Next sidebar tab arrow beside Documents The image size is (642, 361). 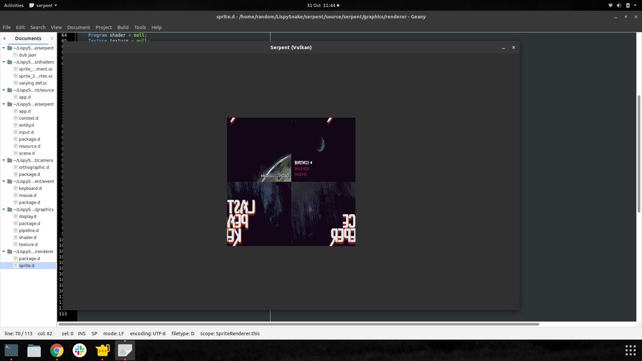(x=52, y=39)
